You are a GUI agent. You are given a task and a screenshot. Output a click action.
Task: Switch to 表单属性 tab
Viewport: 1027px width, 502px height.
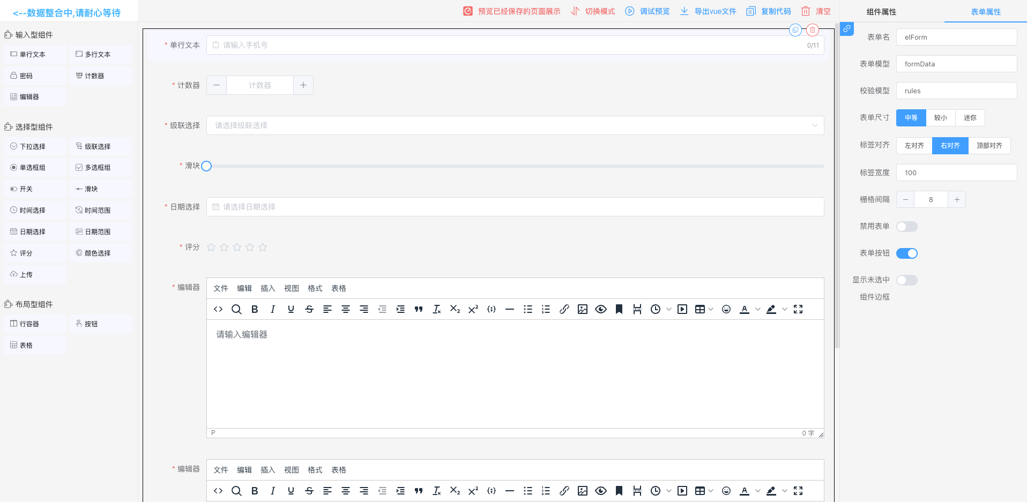click(986, 12)
